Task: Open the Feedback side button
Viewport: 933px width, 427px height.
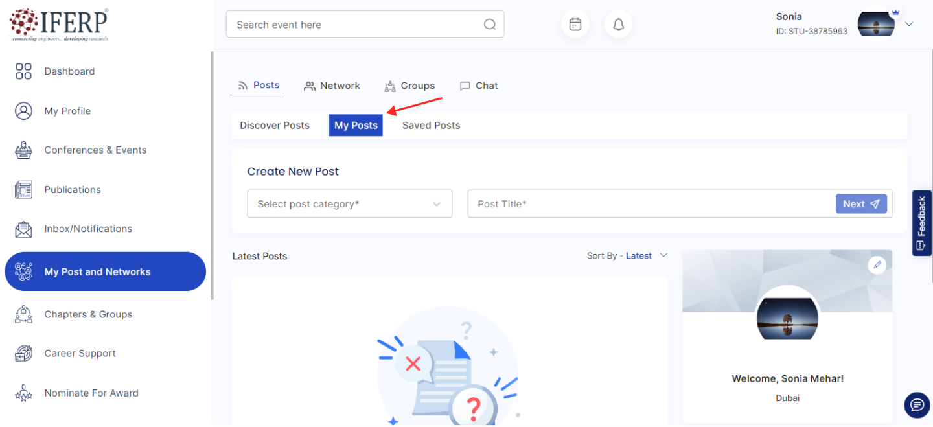Action: [x=921, y=223]
